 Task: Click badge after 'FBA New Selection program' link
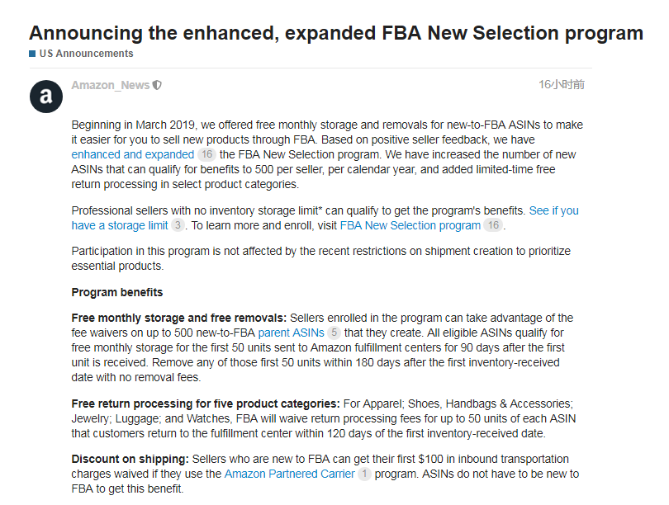pyautogui.click(x=493, y=225)
